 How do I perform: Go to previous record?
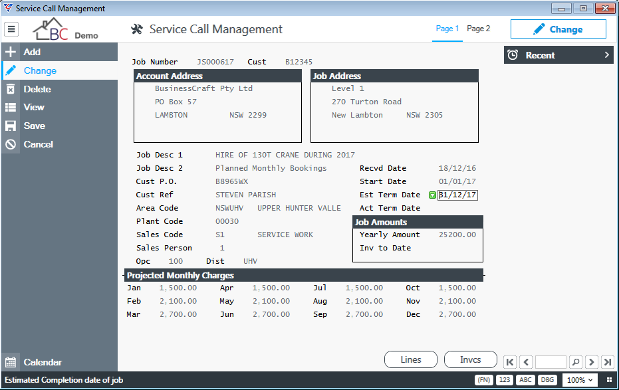point(526,361)
